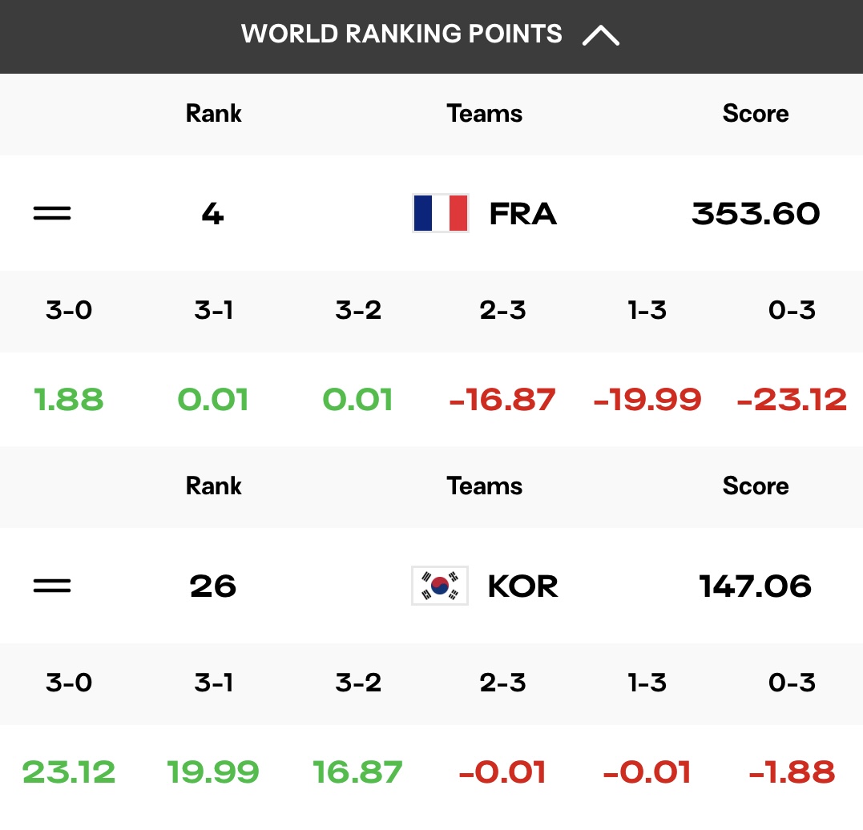Click the rank unchanged icon beside France
The image size is (863, 830).
(52, 213)
